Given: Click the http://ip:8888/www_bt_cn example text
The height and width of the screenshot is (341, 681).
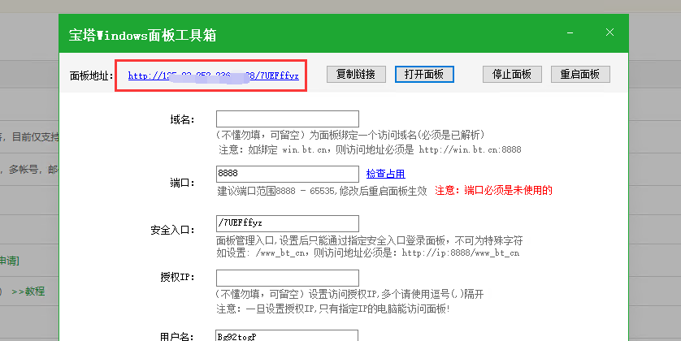Looking at the screenshot, I should tap(461, 253).
